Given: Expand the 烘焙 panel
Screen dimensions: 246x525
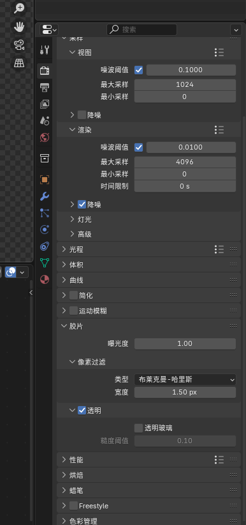Looking at the screenshot, I should tap(64, 475).
